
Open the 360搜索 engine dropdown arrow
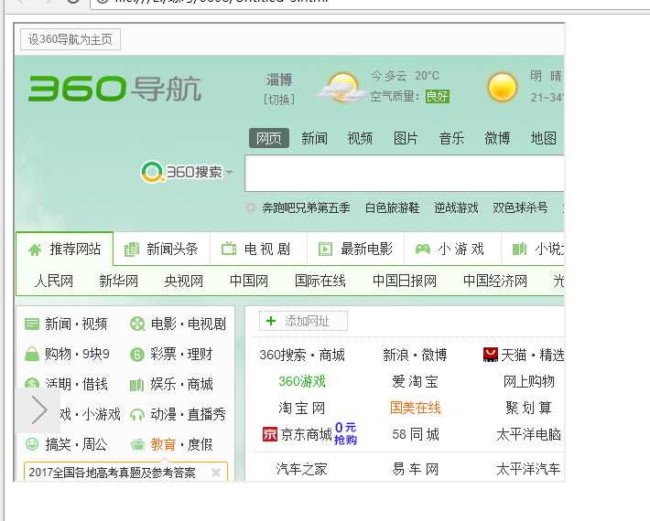click(230, 171)
